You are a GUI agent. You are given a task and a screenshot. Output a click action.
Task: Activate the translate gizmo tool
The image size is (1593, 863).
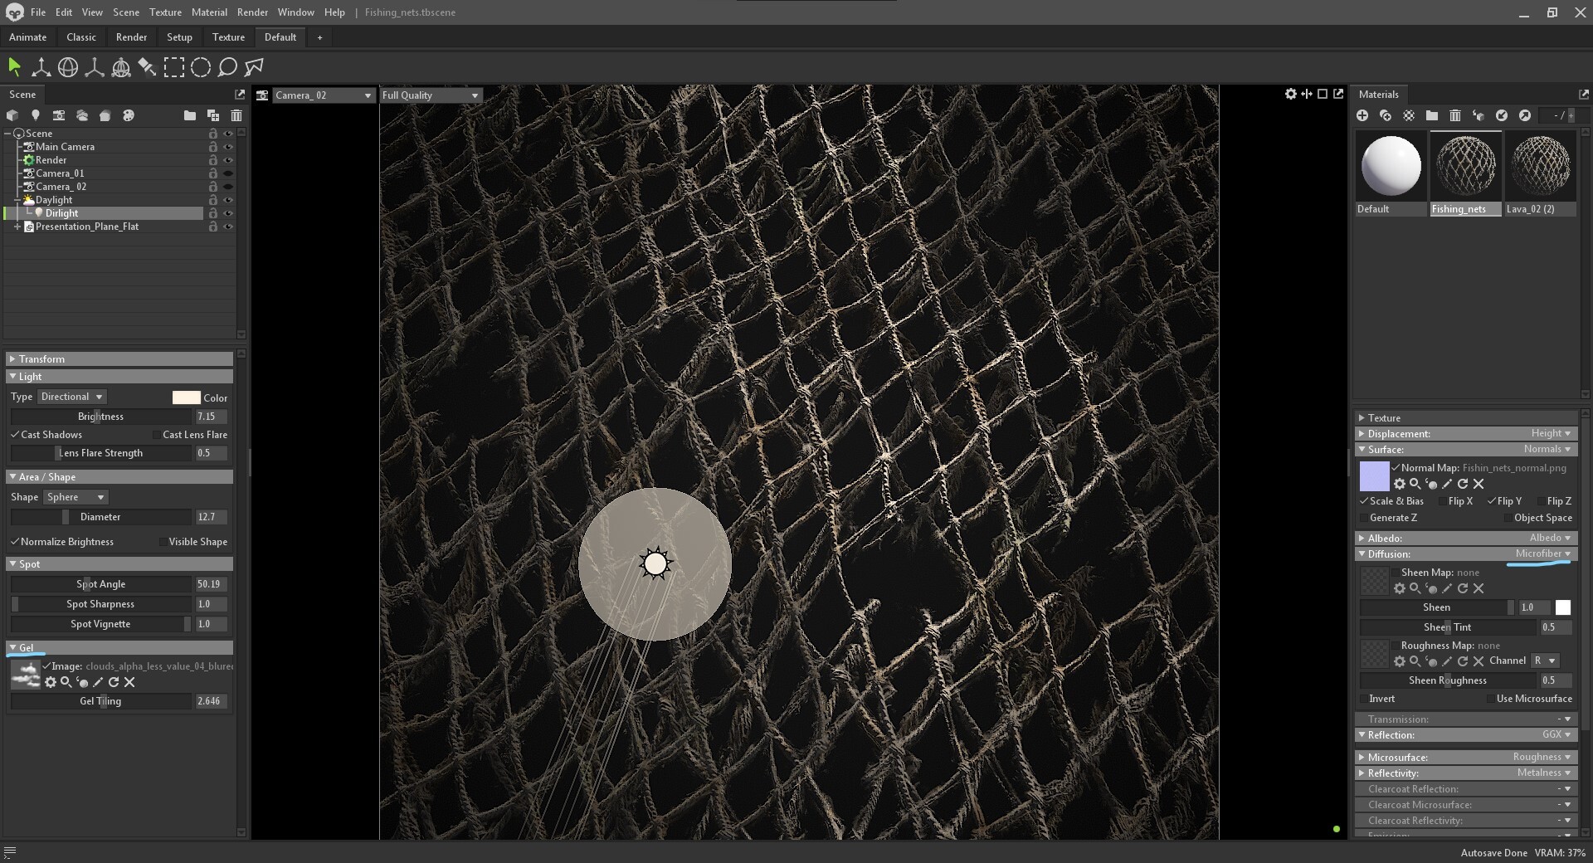(41, 67)
